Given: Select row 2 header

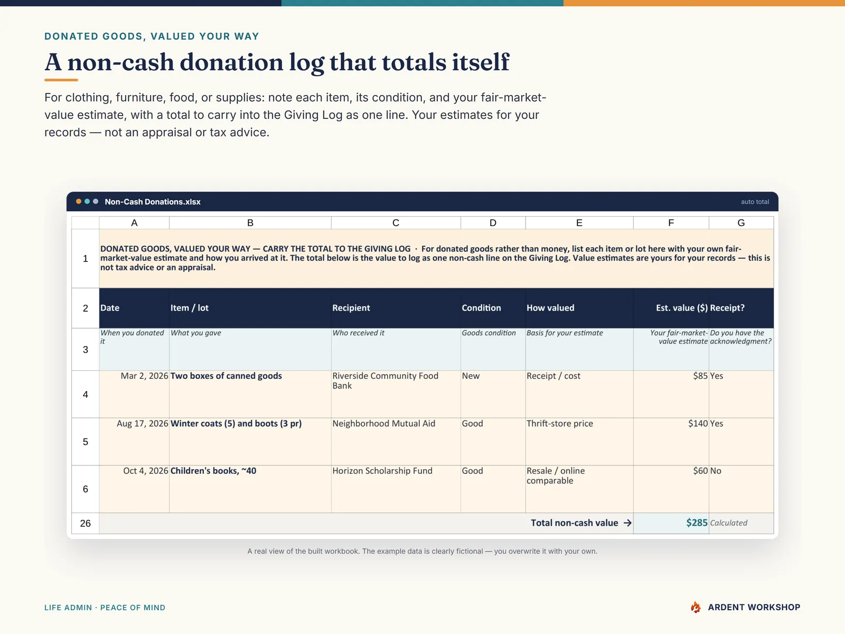Looking at the screenshot, I should click(x=86, y=308).
